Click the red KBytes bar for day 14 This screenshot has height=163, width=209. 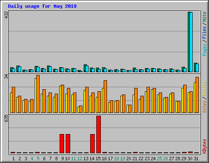tap(92, 143)
